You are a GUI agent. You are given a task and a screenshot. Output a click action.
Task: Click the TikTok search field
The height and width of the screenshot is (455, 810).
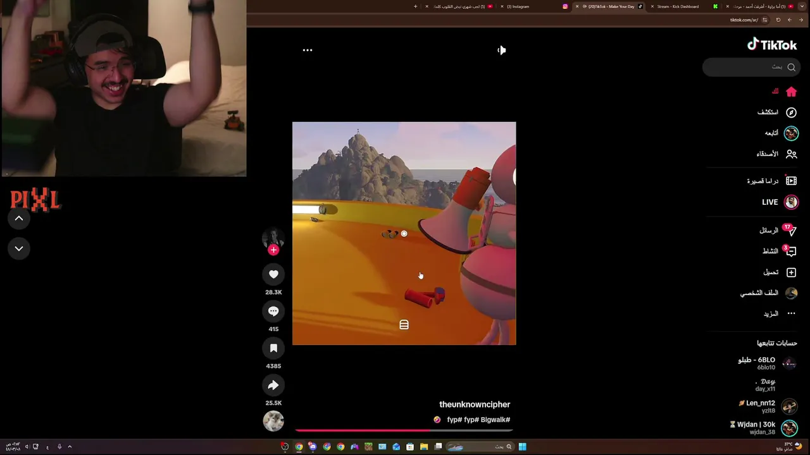click(x=751, y=67)
